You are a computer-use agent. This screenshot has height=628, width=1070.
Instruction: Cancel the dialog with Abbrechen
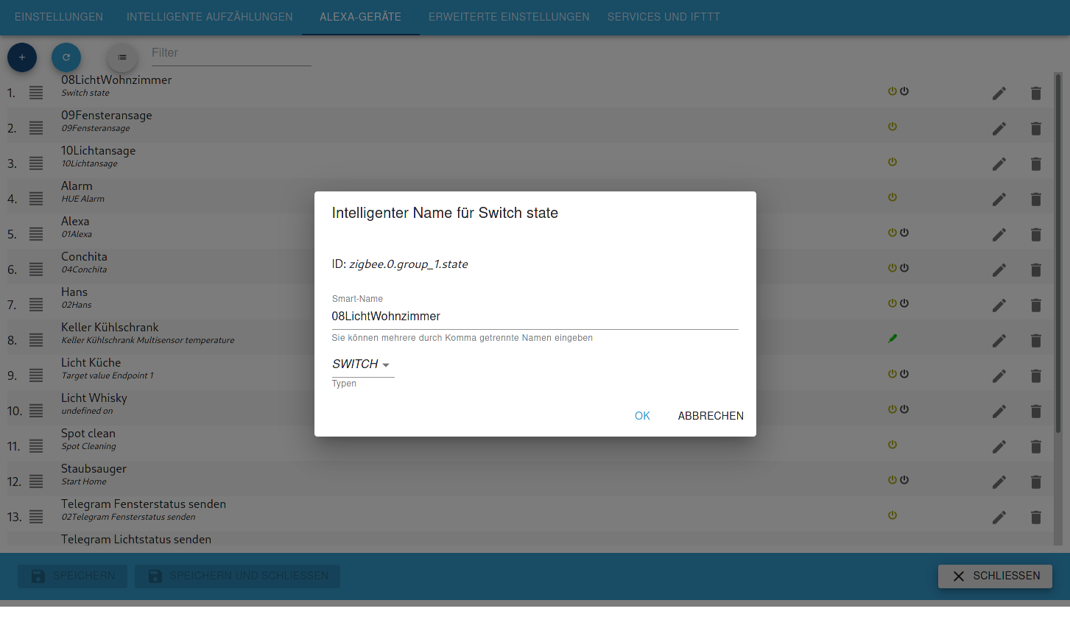pos(711,416)
